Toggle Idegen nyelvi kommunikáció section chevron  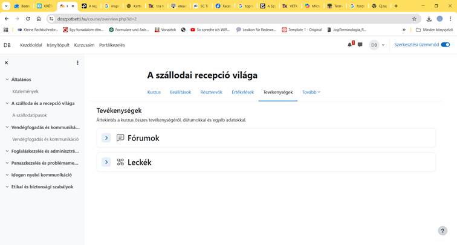pyautogui.click(x=7, y=175)
